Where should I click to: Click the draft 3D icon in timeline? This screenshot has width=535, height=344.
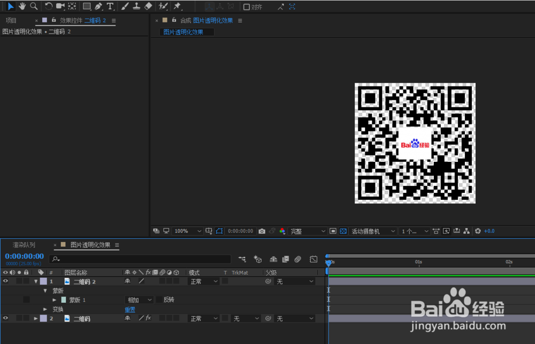258,259
